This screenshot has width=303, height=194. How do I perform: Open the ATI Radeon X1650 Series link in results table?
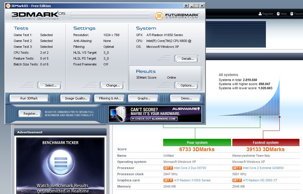pyautogui.click(x=192, y=180)
